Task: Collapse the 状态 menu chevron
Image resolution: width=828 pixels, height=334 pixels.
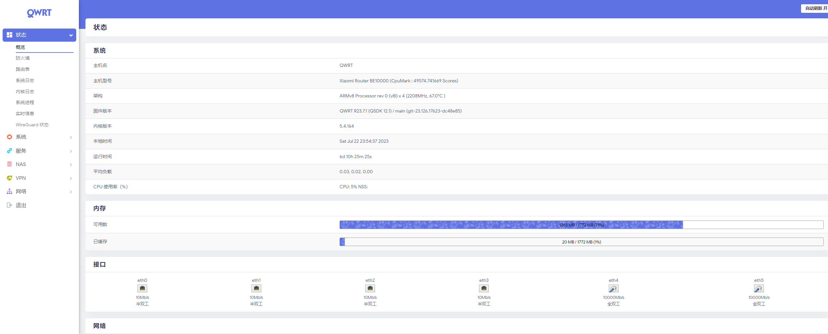Action: (x=71, y=35)
